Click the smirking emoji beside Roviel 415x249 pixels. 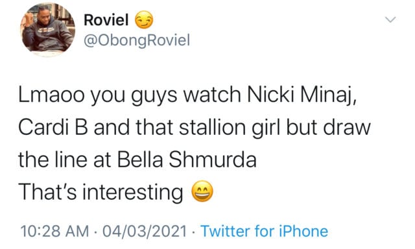[x=144, y=20]
